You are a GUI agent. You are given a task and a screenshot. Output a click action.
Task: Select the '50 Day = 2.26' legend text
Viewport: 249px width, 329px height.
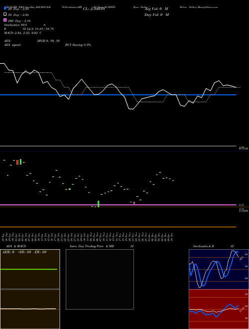click(18, 15)
